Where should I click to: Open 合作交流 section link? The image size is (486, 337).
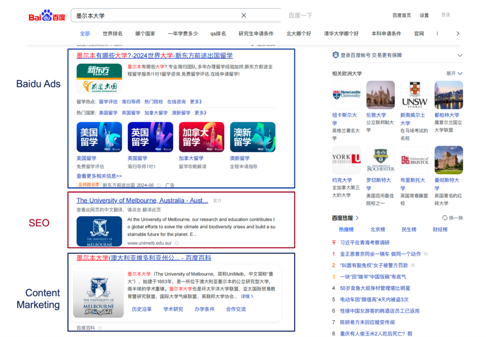(x=236, y=309)
